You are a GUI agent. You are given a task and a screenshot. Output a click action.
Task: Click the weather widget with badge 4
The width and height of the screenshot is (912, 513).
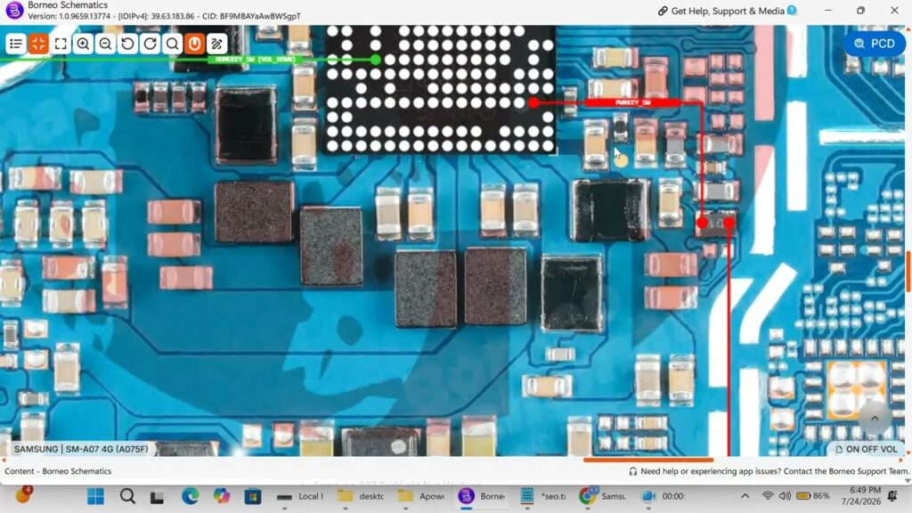click(x=23, y=495)
